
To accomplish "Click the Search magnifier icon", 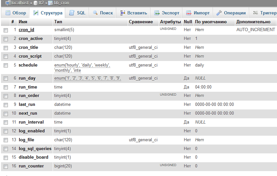I will 95,13.
